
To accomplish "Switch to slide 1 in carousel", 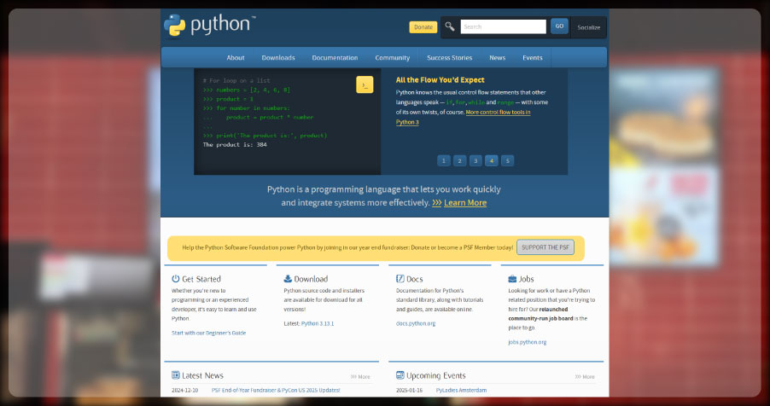I will coord(444,160).
